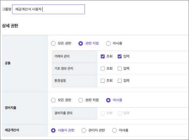The height and width of the screenshot is (140, 189).
Task: Set 세금계산서 to 미사용 radio option
Action: pos(114,130)
